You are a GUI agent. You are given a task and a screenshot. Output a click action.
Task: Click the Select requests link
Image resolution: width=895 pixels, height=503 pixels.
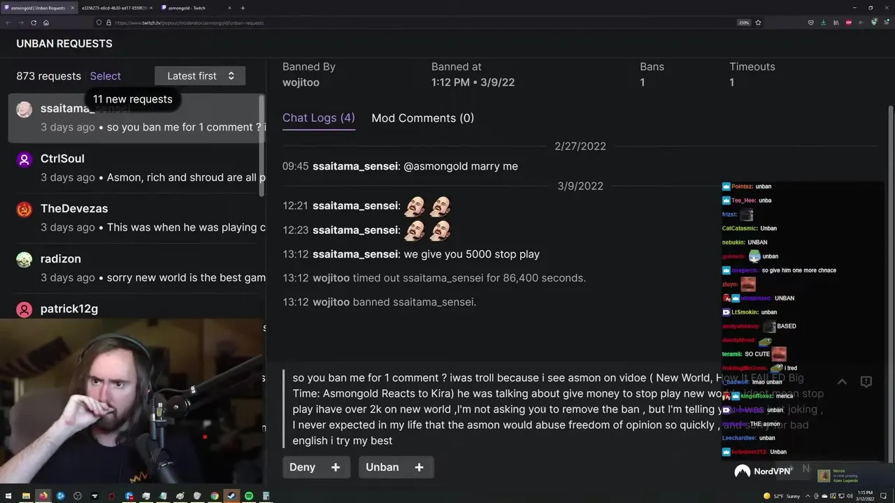(x=105, y=76)
